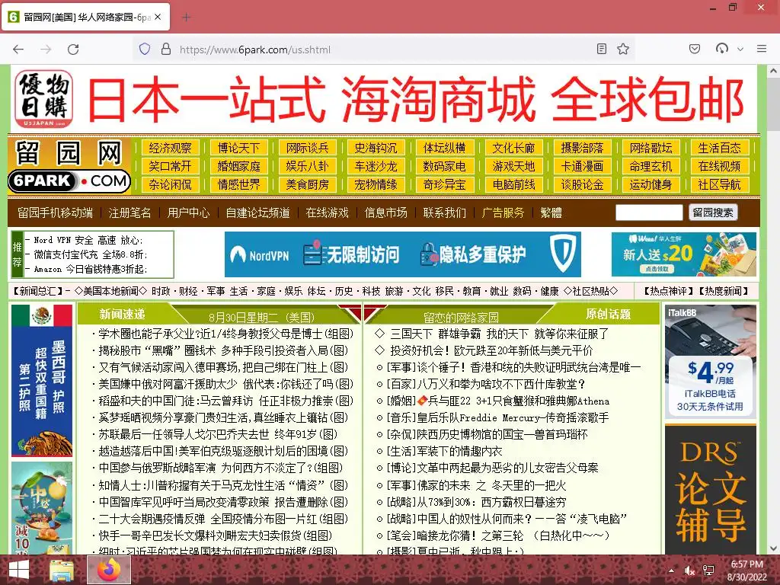Open DRS 论文辅导 ad

click(711, 490)
